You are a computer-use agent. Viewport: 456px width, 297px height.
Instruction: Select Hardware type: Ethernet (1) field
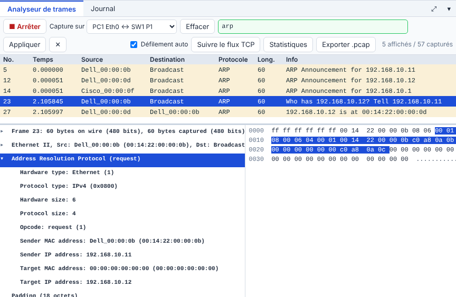point(67,173)
